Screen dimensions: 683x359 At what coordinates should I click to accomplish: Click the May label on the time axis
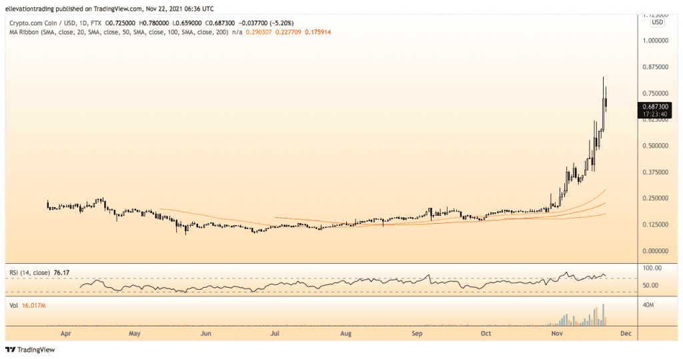(135, 334)
